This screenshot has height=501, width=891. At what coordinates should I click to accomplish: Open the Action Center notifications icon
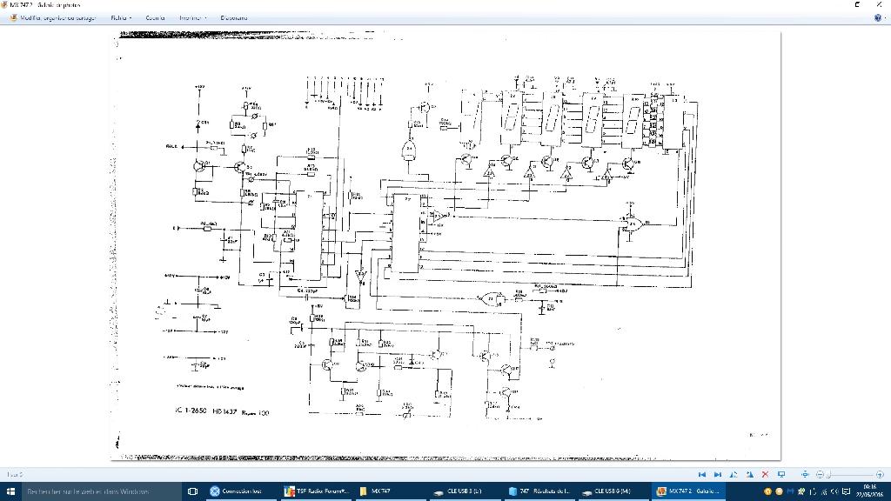coord(846,491)
